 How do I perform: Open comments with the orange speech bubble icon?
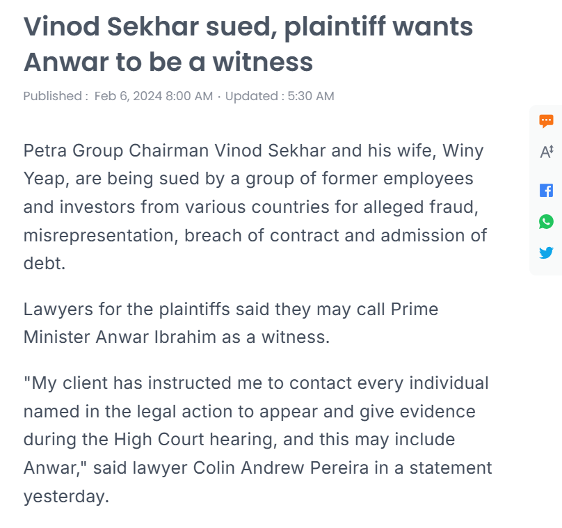pos(546,121)
